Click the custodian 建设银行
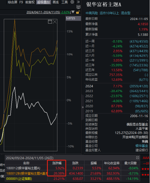 pyautogui.click(x=142, y=150)
